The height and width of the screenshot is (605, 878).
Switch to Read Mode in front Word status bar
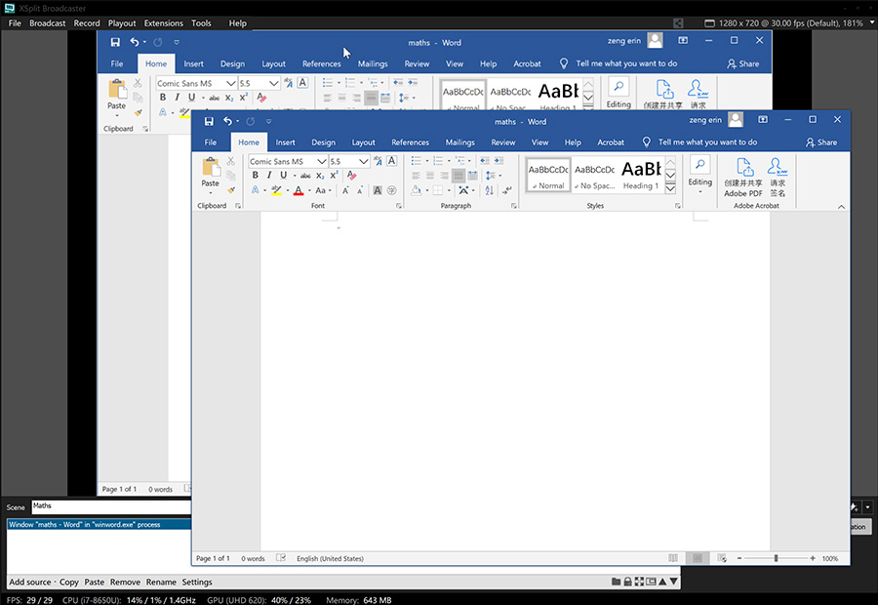coord(673,558)
